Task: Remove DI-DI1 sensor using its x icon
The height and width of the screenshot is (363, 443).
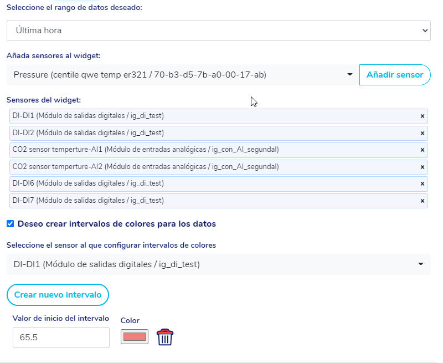Action: click(x=422, y=116)
